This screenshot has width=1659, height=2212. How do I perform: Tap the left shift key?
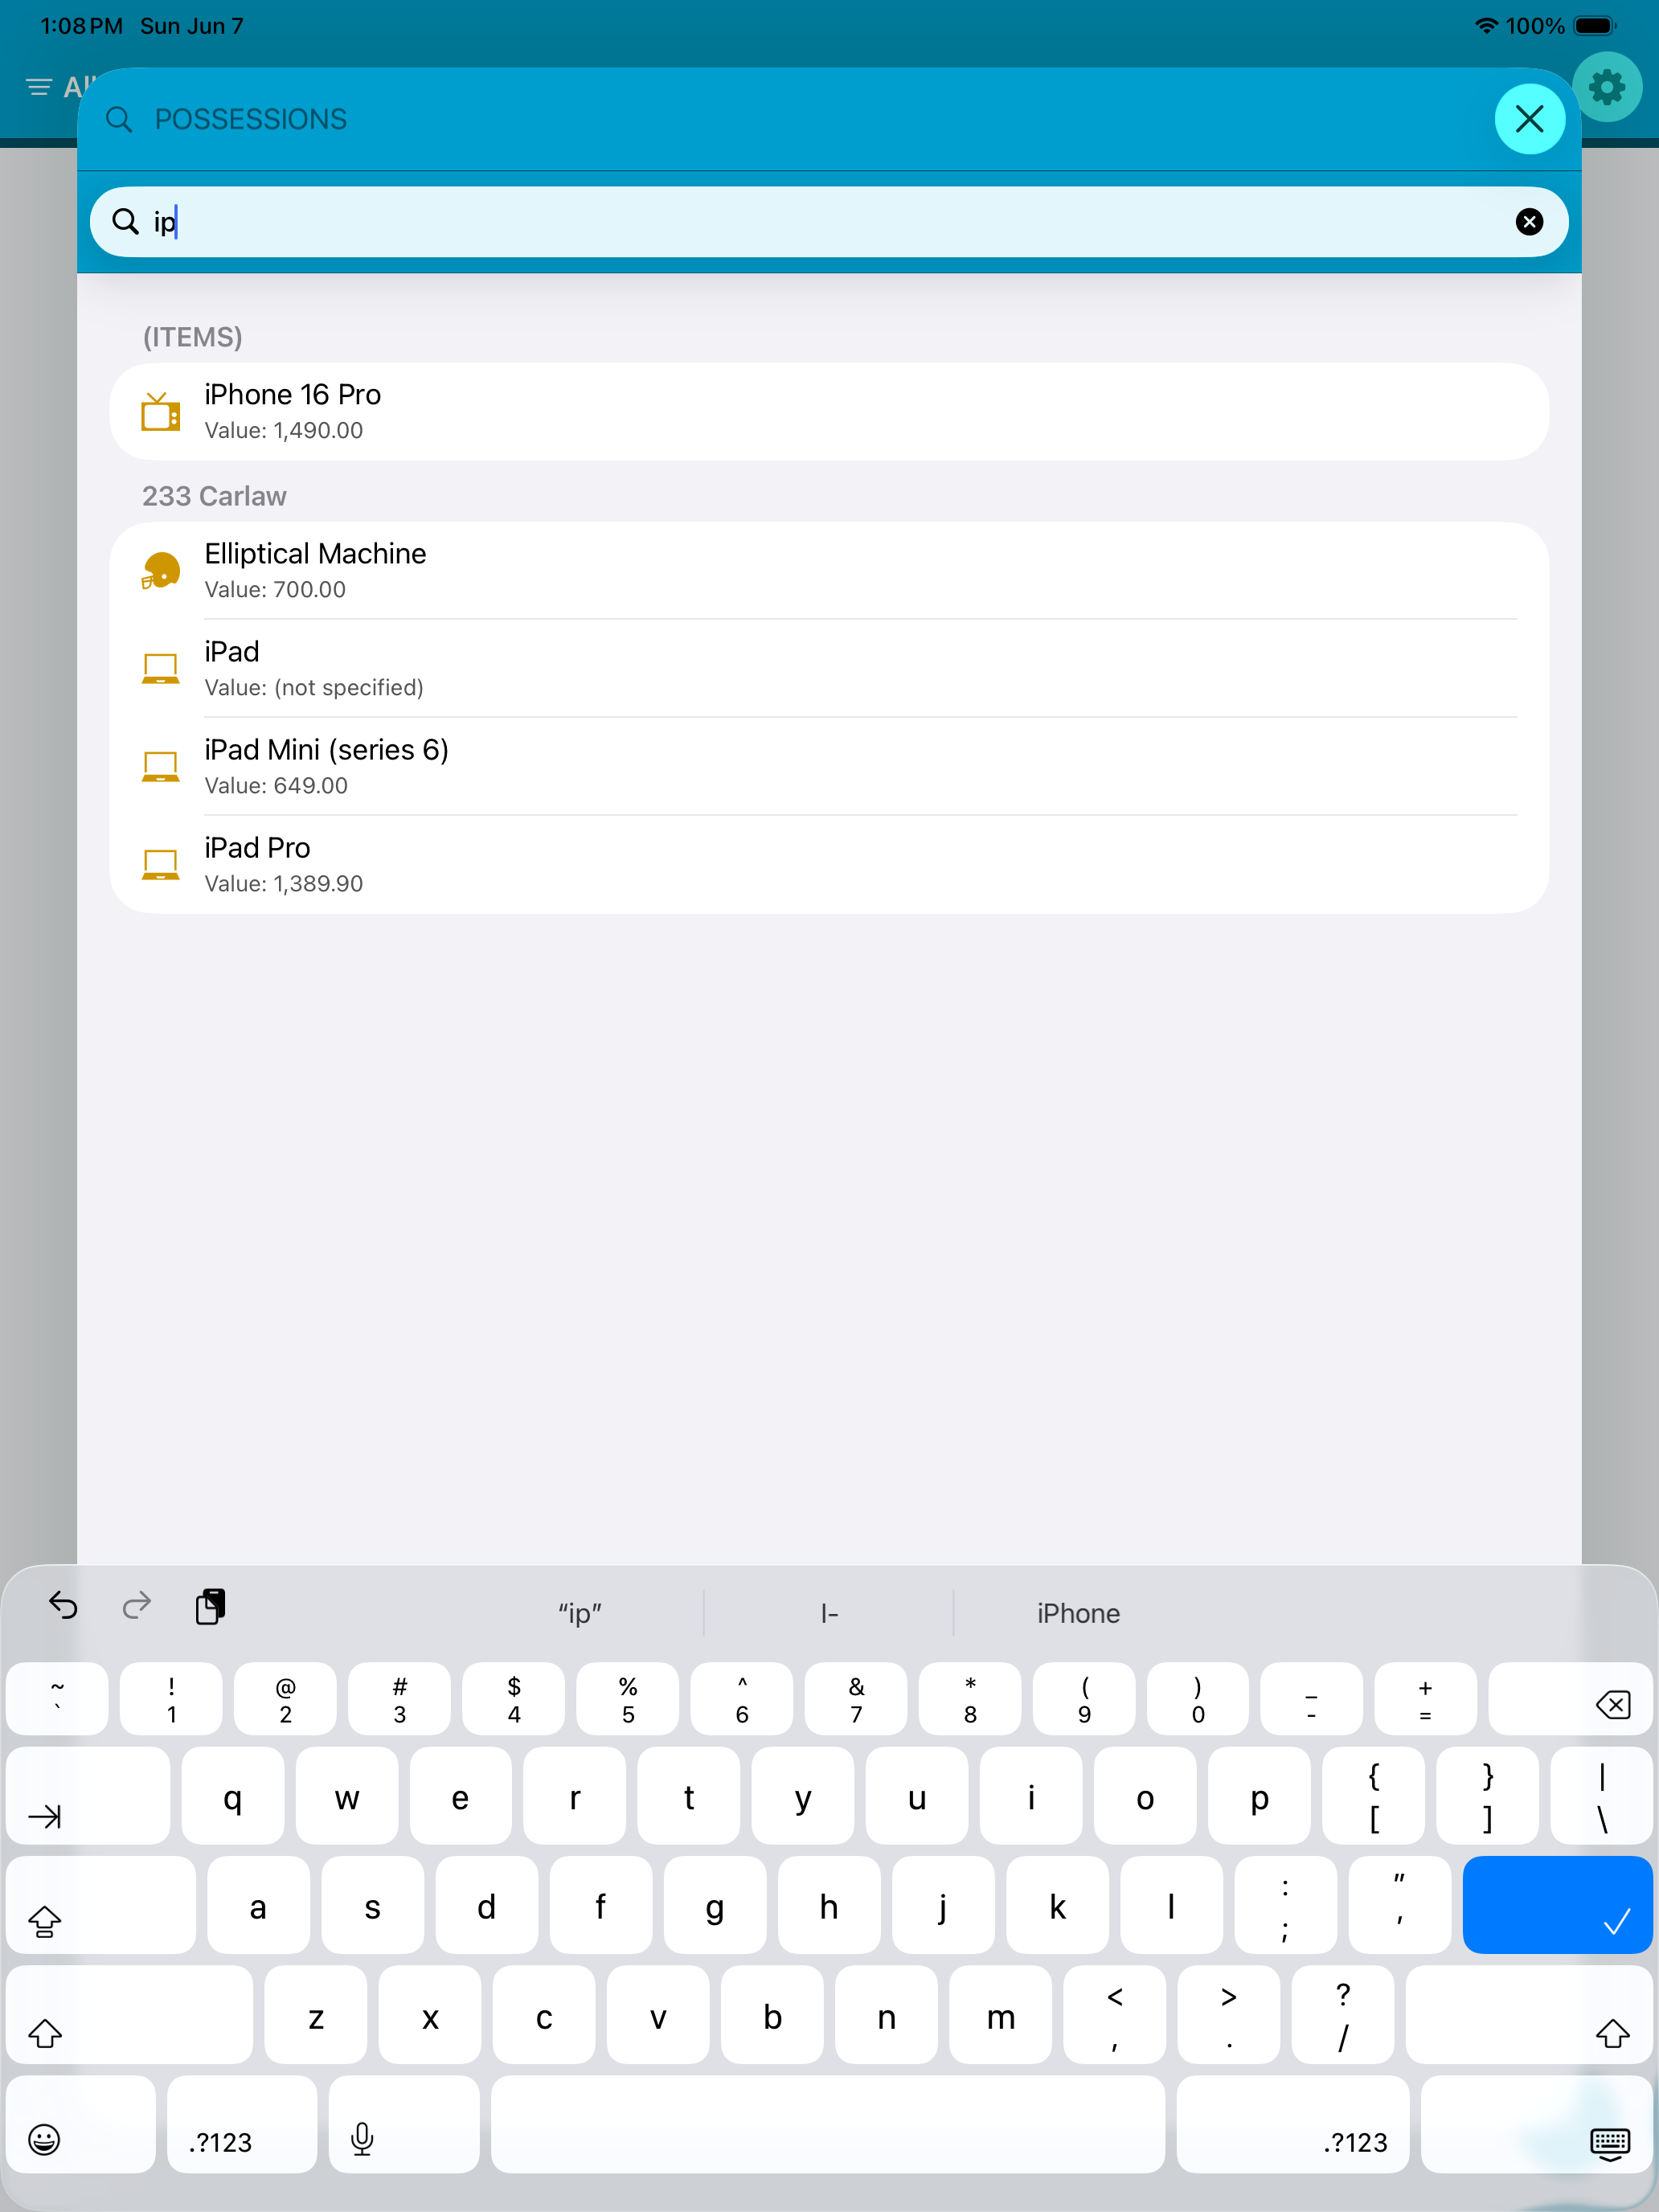[x=129, y=2015]
